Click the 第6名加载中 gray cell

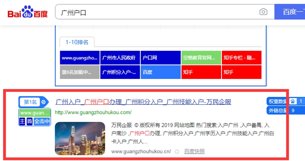coord(80,72)
